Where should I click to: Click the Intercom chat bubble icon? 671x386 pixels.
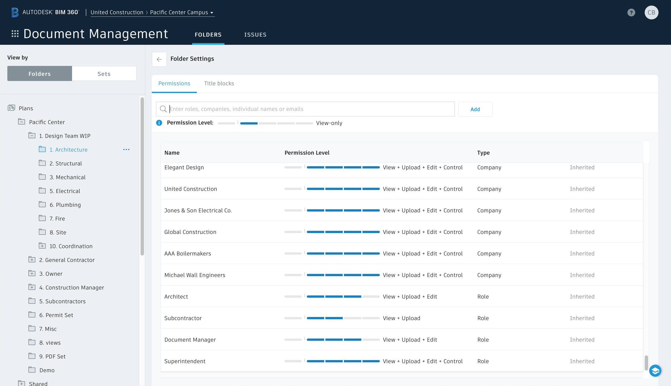tap(656, 371)
